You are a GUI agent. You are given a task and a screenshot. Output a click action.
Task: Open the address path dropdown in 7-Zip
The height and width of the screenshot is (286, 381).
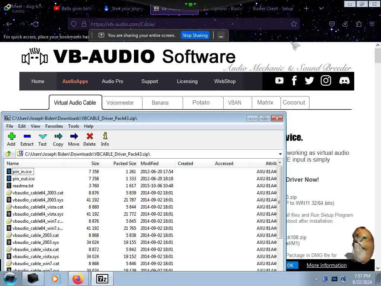pyautogui.click(x=280, y=154)
